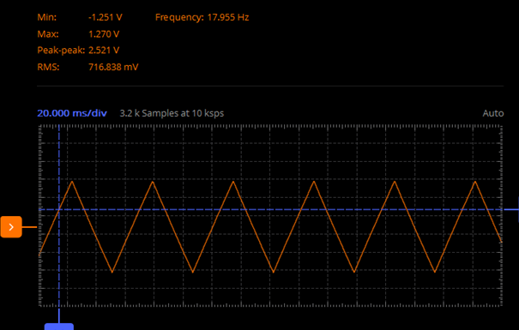This screenshot has width=519, height=330.
Task: Click the orange channel offset arrow marker
Action: click(11, 227)
